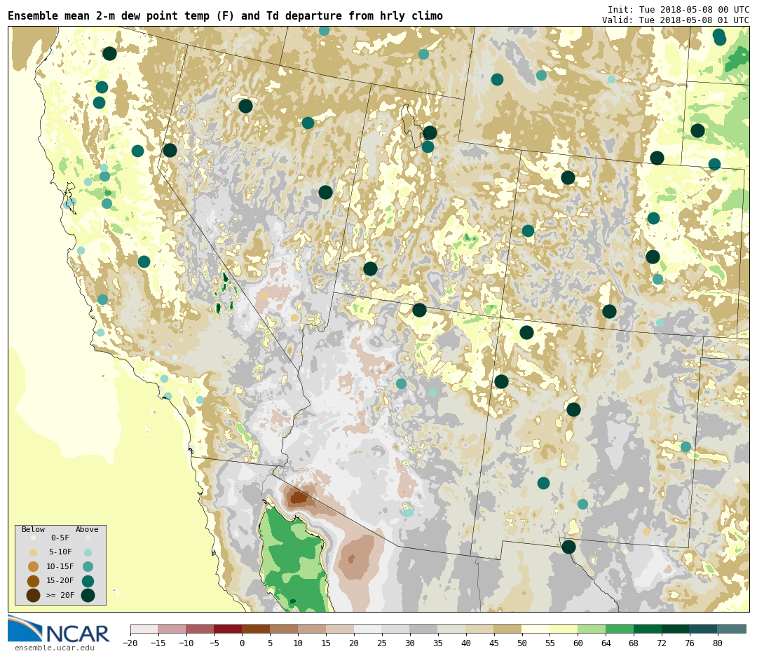Click the darkest green '>= 20F' Above legend circle
Screen dimensions: 757x656
click(88, 596)
